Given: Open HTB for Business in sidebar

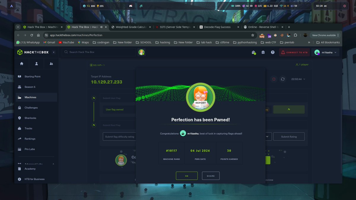Looking at the screenshot, I should pyautogui.click(x=36, y=179).
